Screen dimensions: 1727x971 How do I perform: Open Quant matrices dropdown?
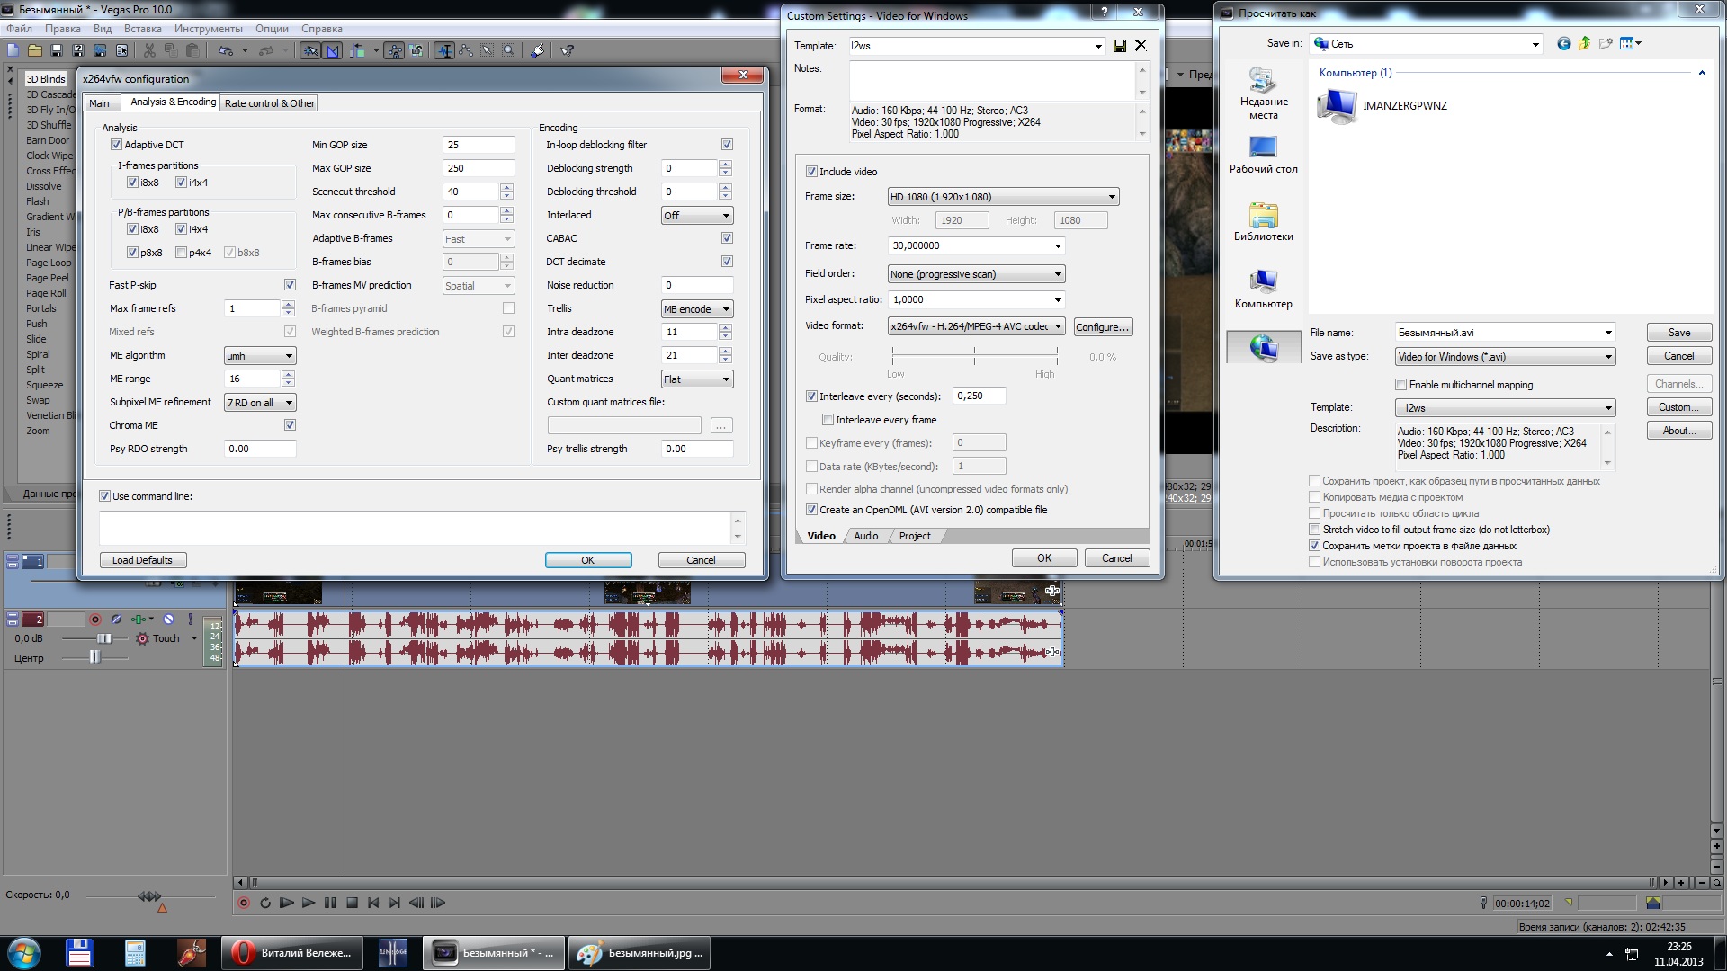(x=697, y=379)
